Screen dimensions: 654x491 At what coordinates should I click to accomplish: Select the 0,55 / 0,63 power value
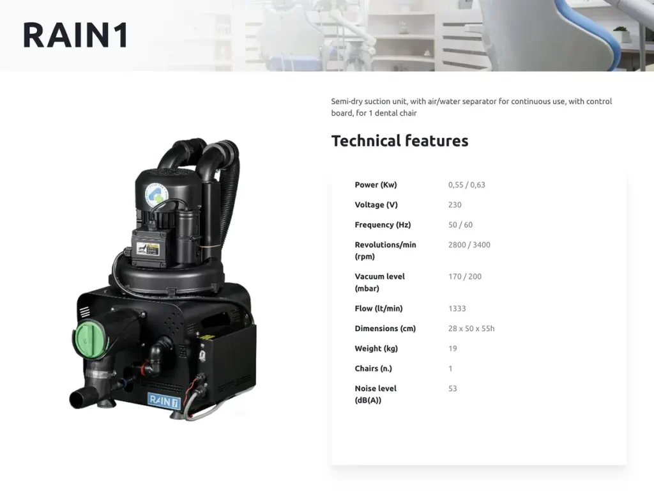[466, 185]
